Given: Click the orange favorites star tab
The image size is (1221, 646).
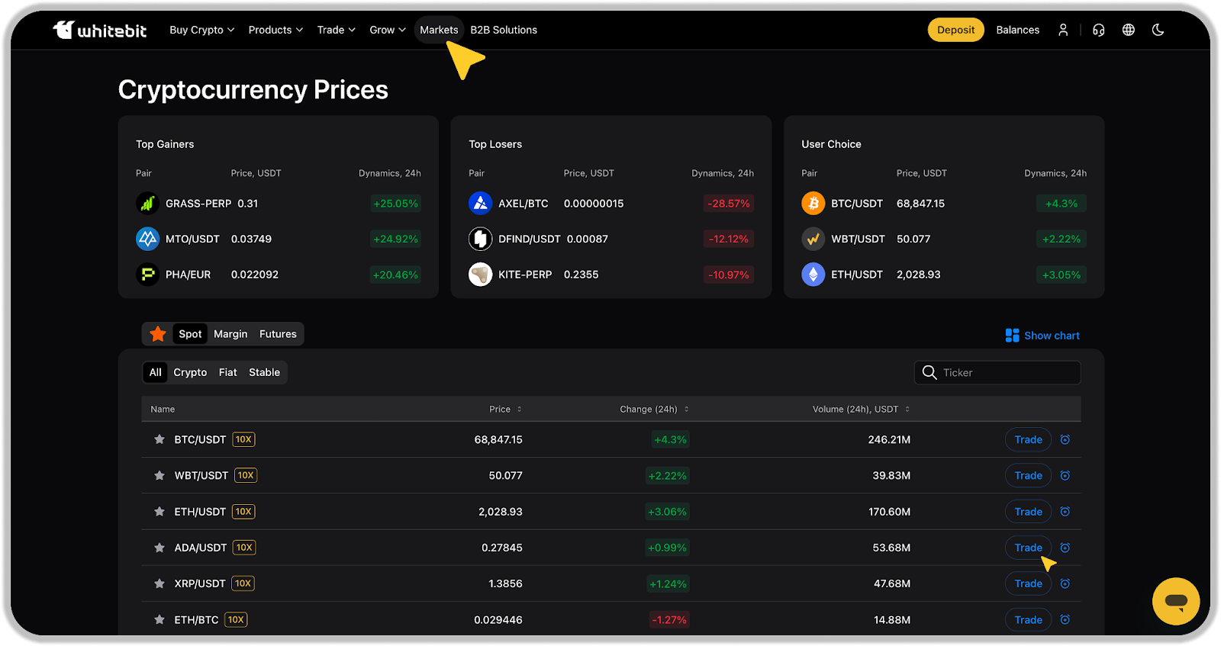Looking at the screenshot, I should pos(158,334).
